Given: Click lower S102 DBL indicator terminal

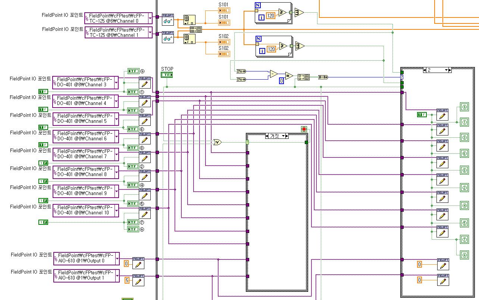Looking at the screenshot, I should coord(224,54).
